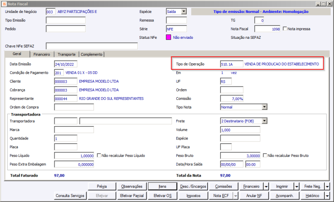Click the pink Status NFe color indicator

tap(169, 38)
